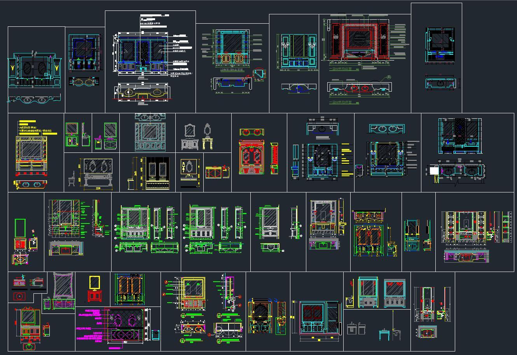Click black elevation with two pendant mirrors
This screenshot has height=355, width=517.
(157, 173)
